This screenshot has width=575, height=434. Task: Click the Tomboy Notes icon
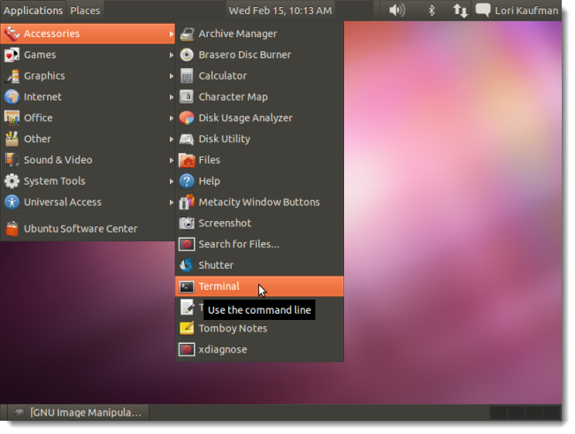(x=187, y=329)
